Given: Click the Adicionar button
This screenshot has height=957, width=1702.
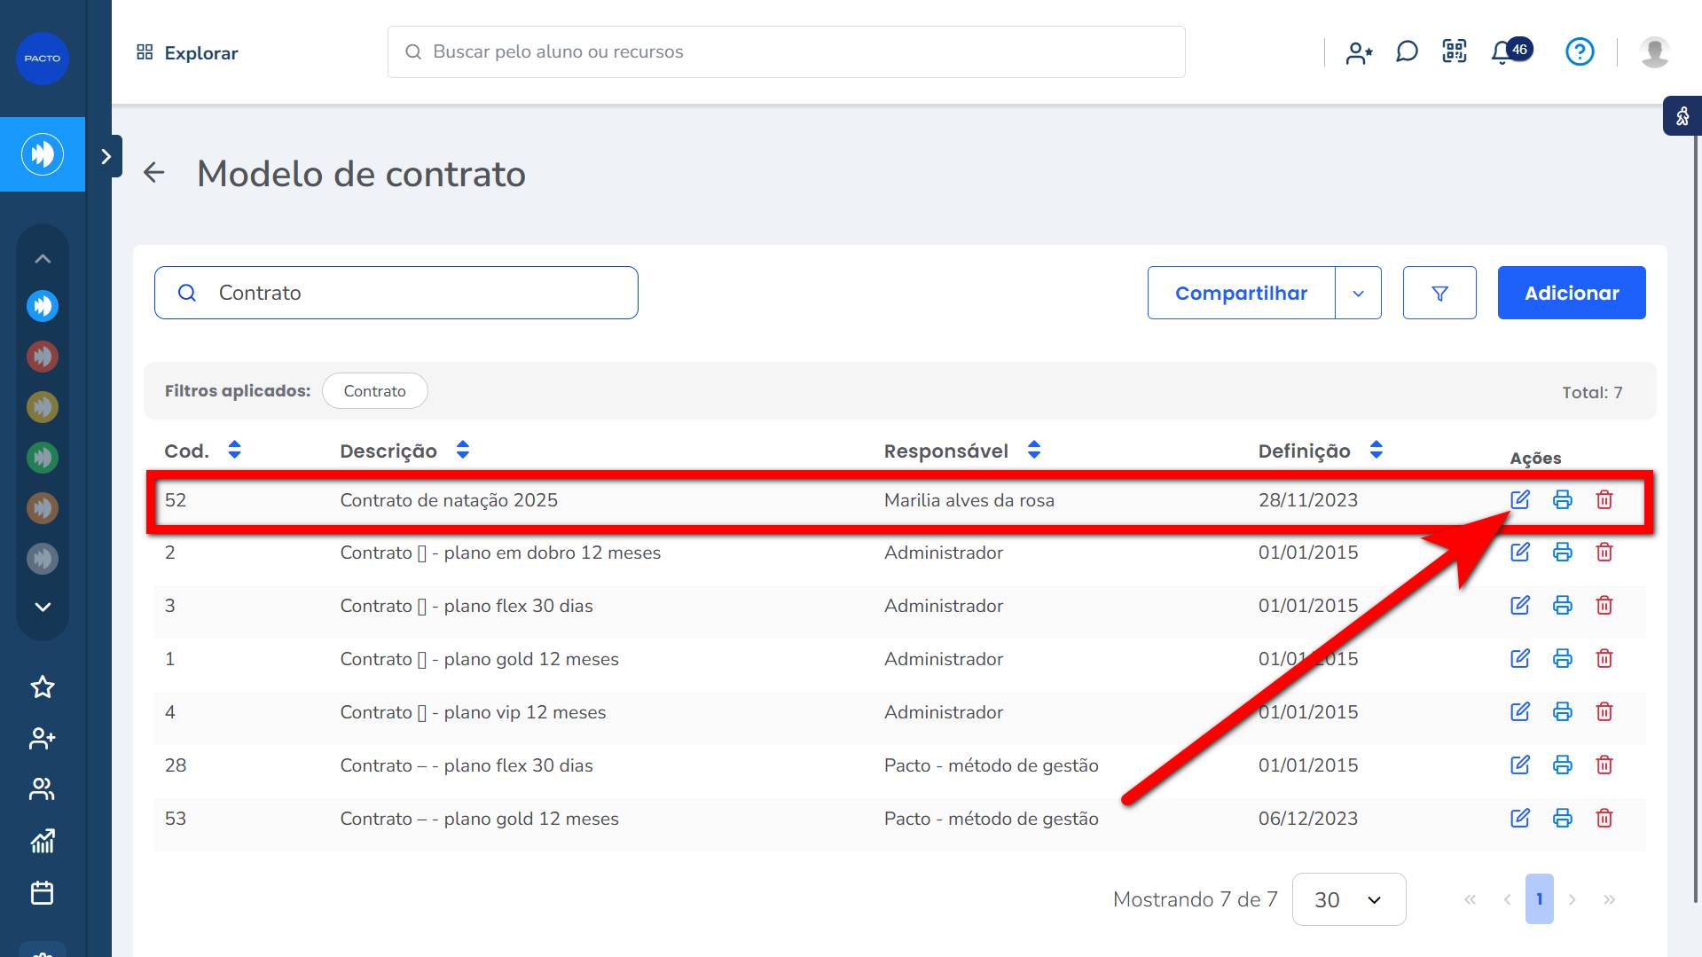Looking at the screenshot, I should click(1571, 293).
